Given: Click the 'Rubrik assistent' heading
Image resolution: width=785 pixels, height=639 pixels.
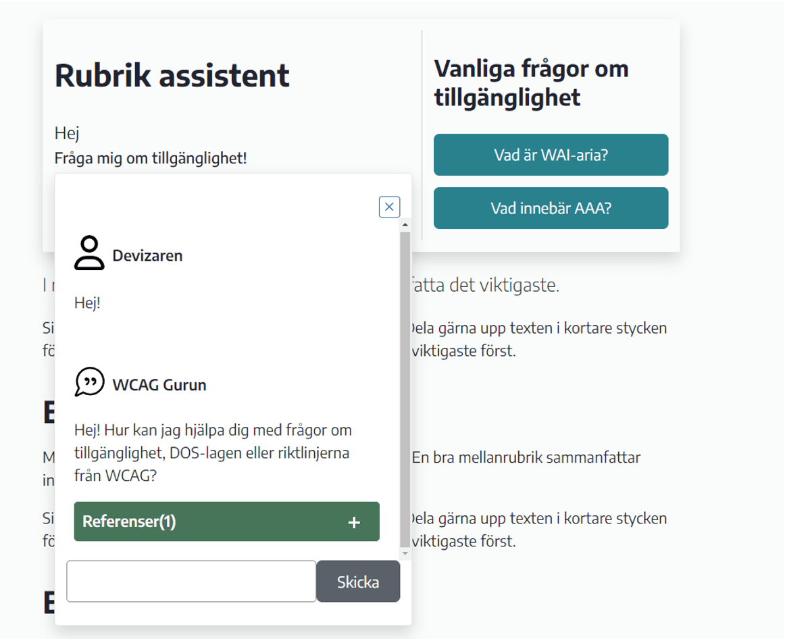Looking at the screenshot, I should tap(172, 75).
